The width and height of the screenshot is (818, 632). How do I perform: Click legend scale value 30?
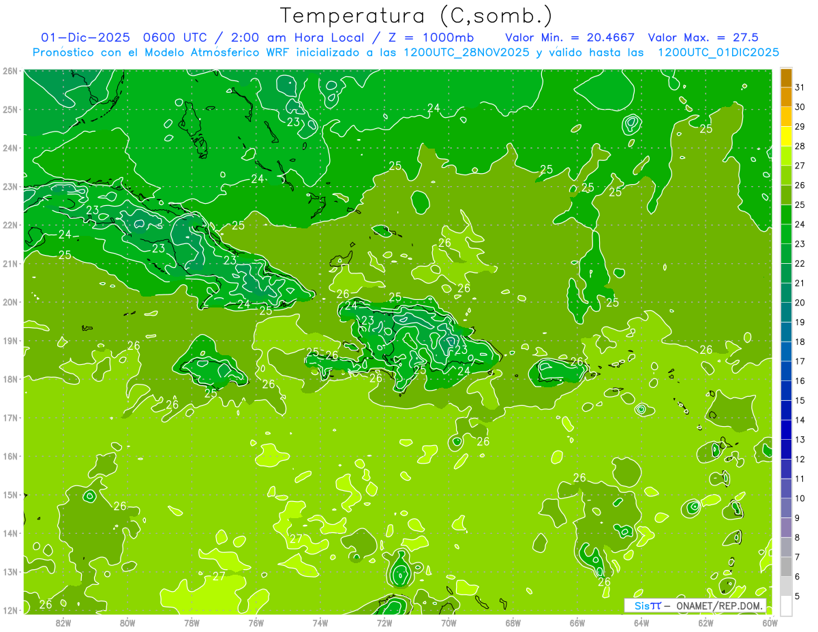pos(800,107)
